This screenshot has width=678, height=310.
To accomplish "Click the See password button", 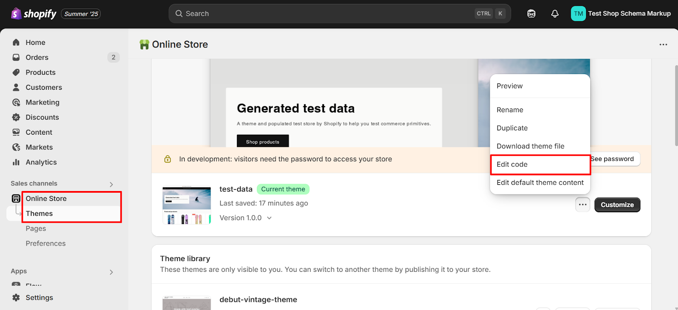I will click(615, 159).
